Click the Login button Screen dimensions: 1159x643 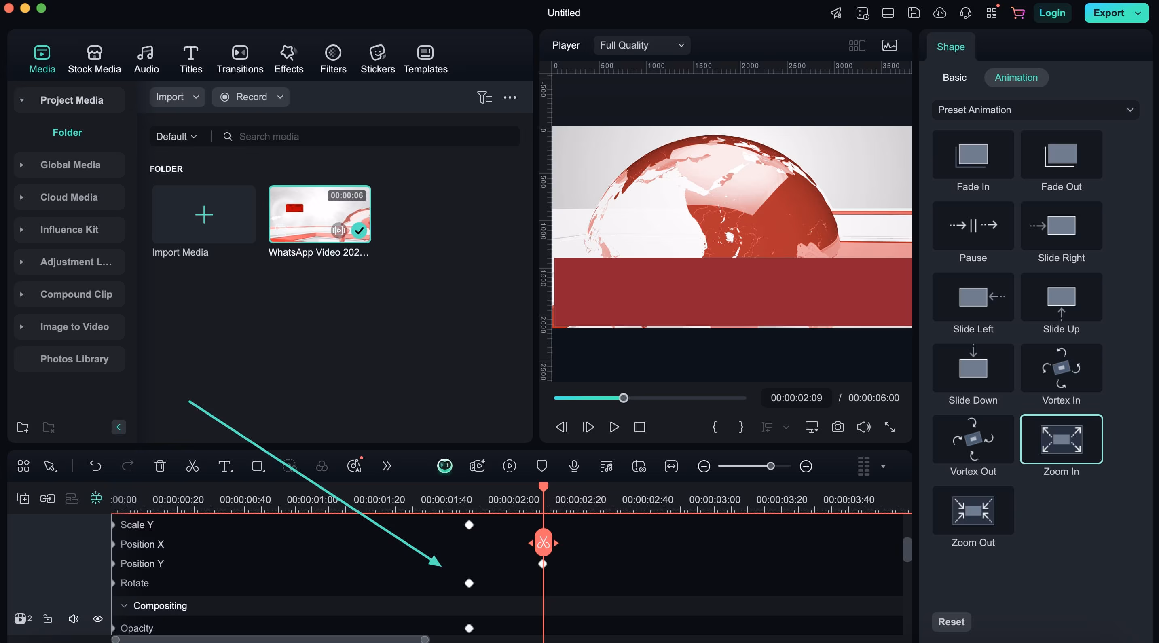pyautogui.click(x=1051, y=13)
